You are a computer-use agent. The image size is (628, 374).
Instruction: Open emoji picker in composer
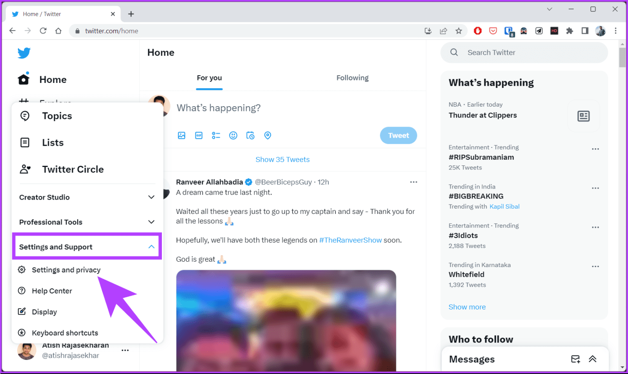233,136
